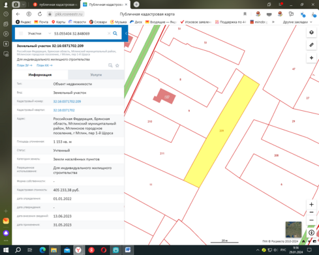The image size is (319, 255).
Task: Open cadastral number 32:16:0371702:209 link
Action: click(x=67, y=101)
